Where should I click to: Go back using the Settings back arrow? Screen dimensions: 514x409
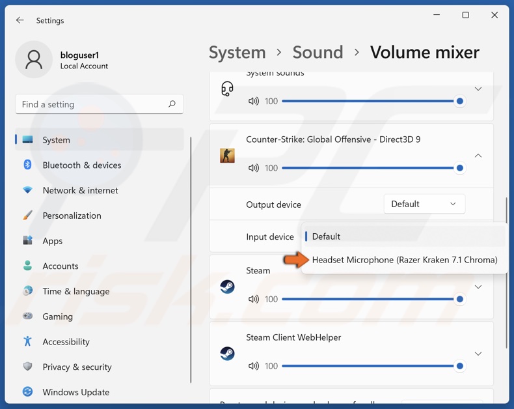(20, 20)
